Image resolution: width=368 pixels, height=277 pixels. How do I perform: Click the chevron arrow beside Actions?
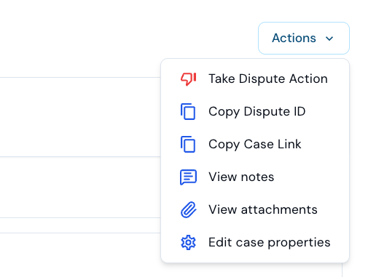[x=329, y=39]
